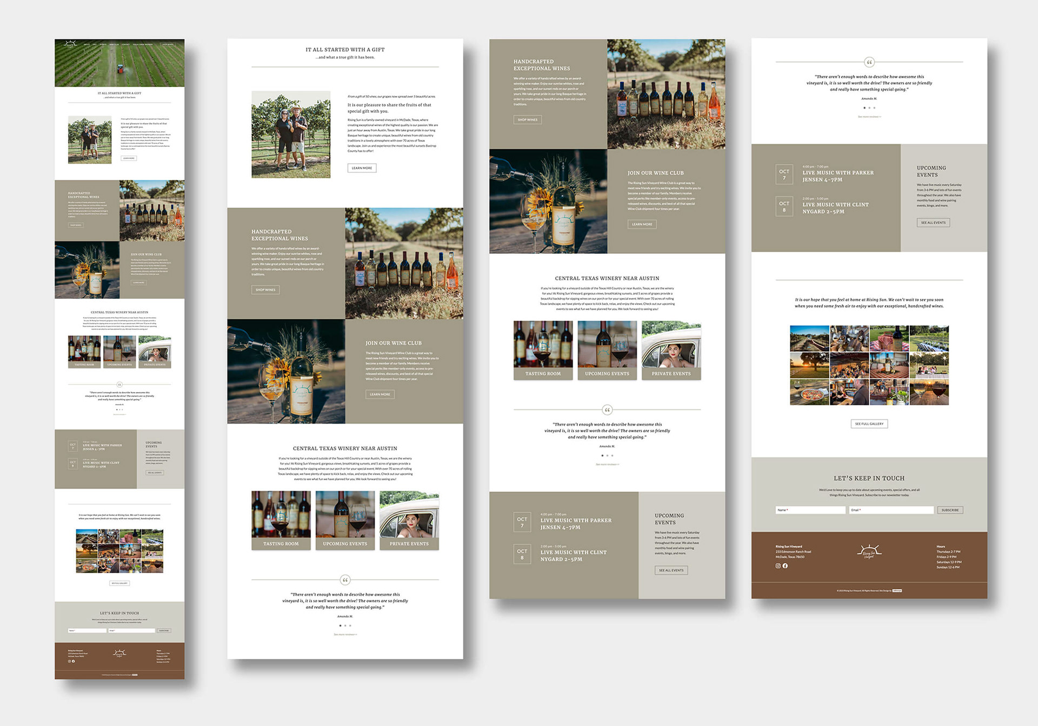1038x726 pixels.
Task: Click SEE FULL GALLERY button in the rightmost panel
Action: (869, 423)
